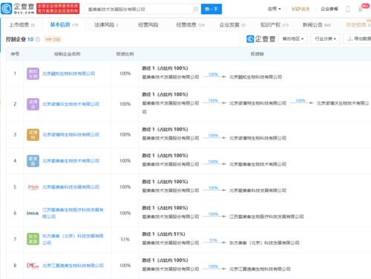Switch to the 历史信息 tab

(x=358, y=24)
